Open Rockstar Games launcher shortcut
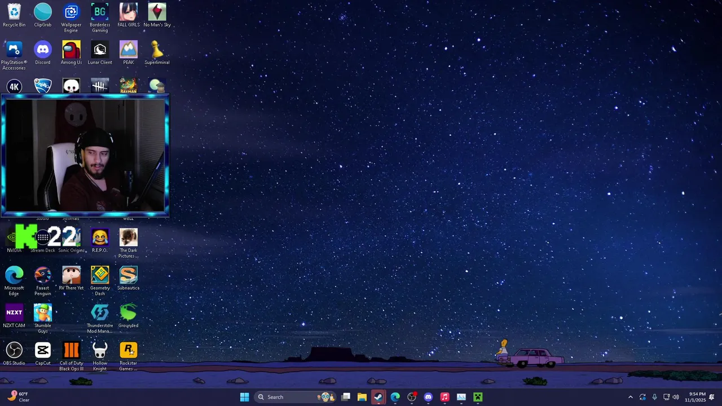 coord(129,356)
